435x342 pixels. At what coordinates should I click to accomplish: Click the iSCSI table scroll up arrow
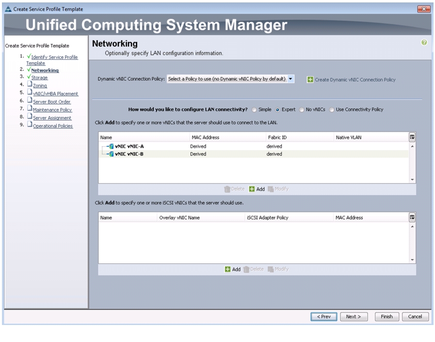tap(412, 226)
